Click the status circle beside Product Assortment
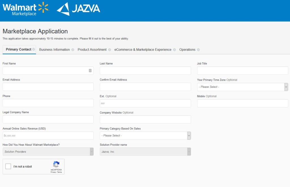Screen dimensions: 290x187 click(x=110, y=50)
